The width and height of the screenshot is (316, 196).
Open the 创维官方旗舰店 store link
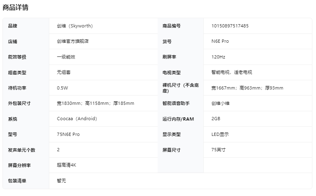click(73, 42)
